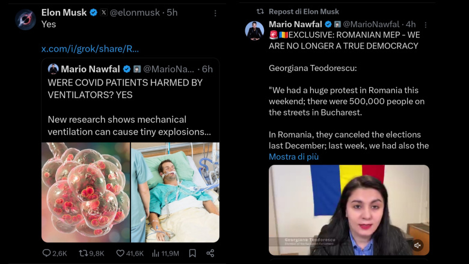Bookmark Elon Musk's post
469x264 pixels.
(192, 253)
